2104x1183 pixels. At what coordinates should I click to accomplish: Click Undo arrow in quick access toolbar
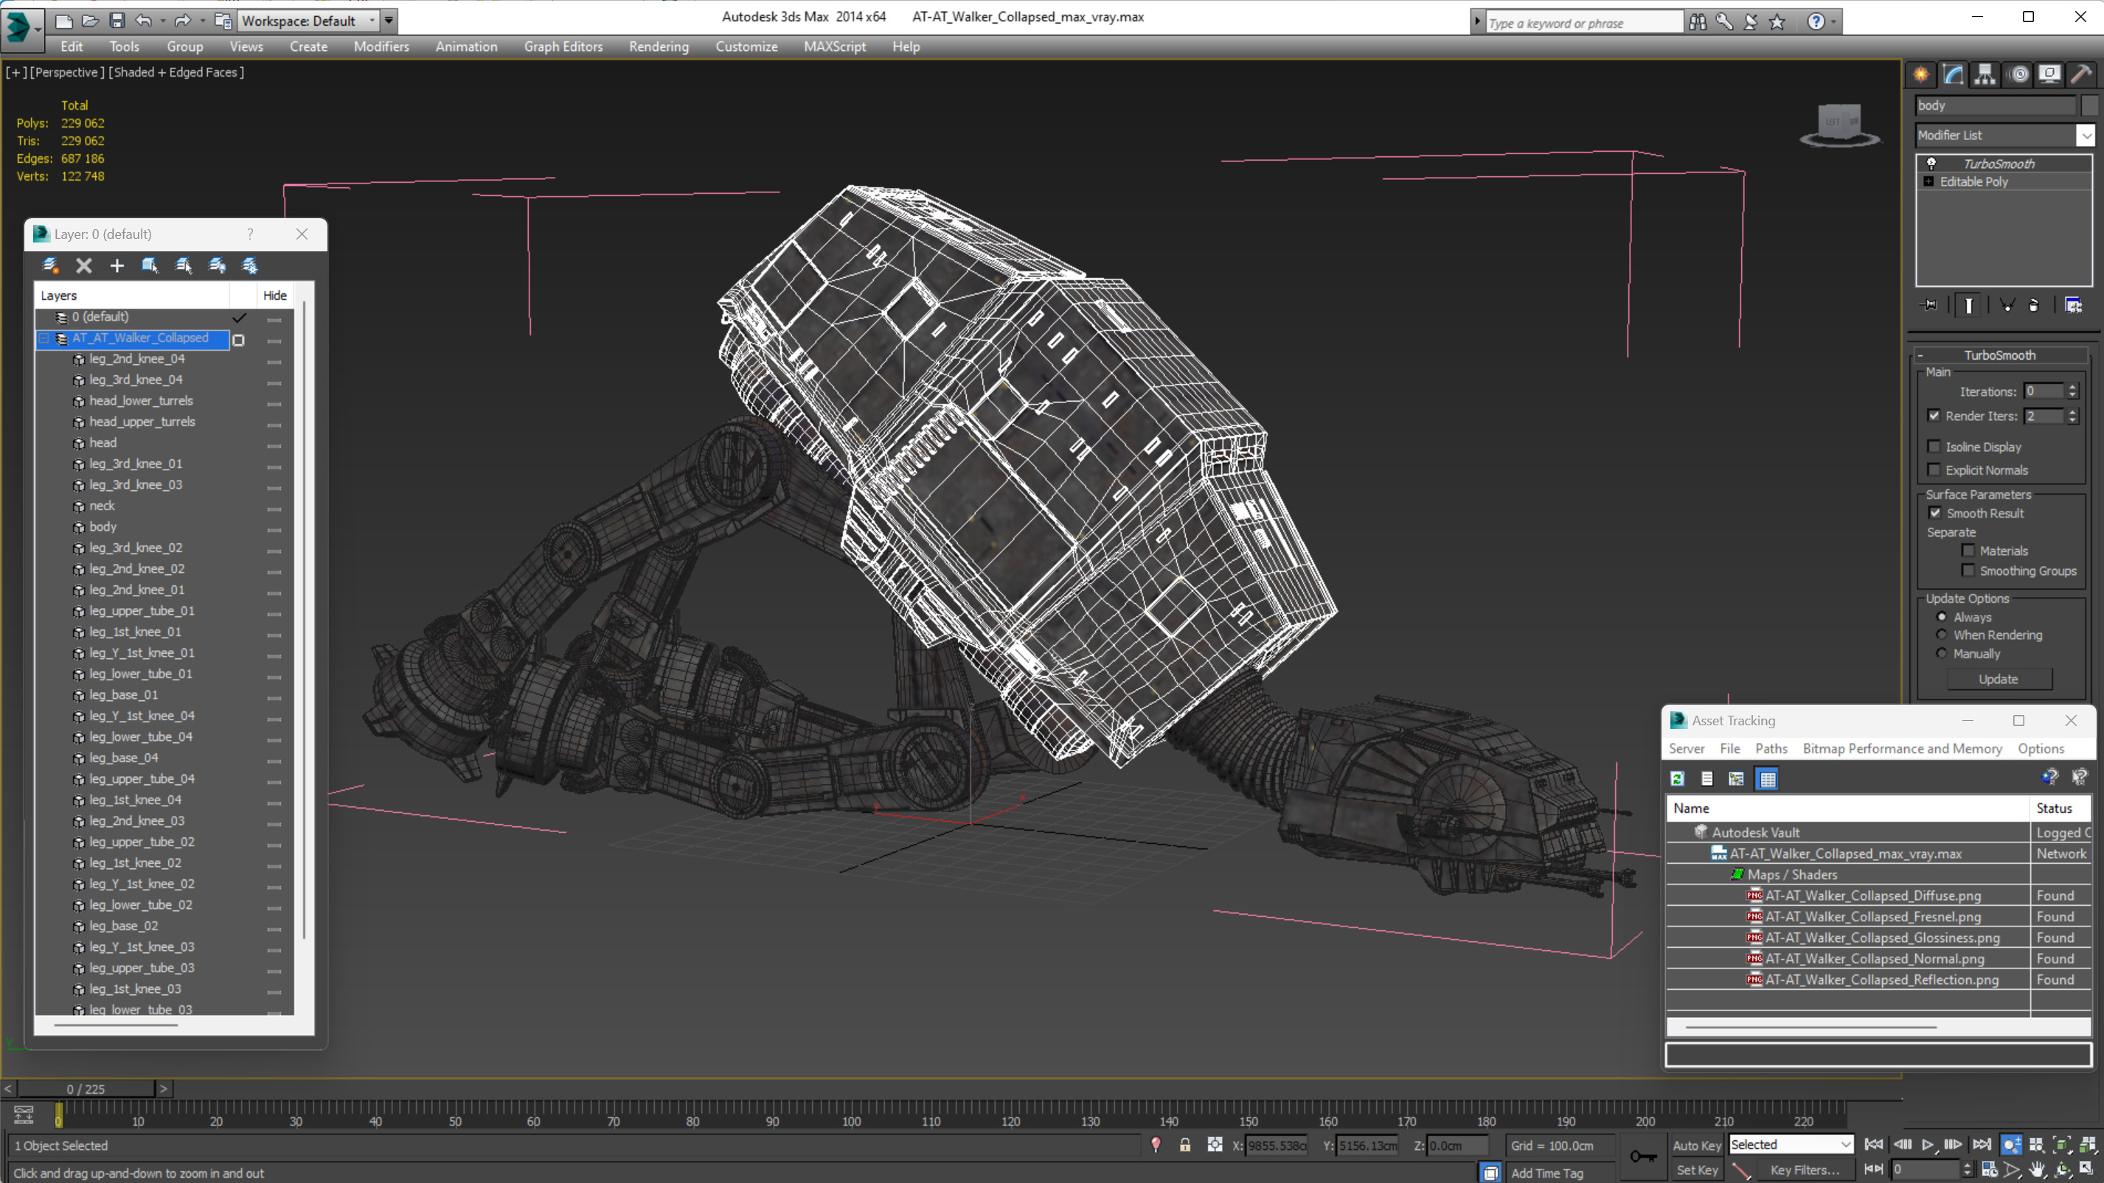144,21
